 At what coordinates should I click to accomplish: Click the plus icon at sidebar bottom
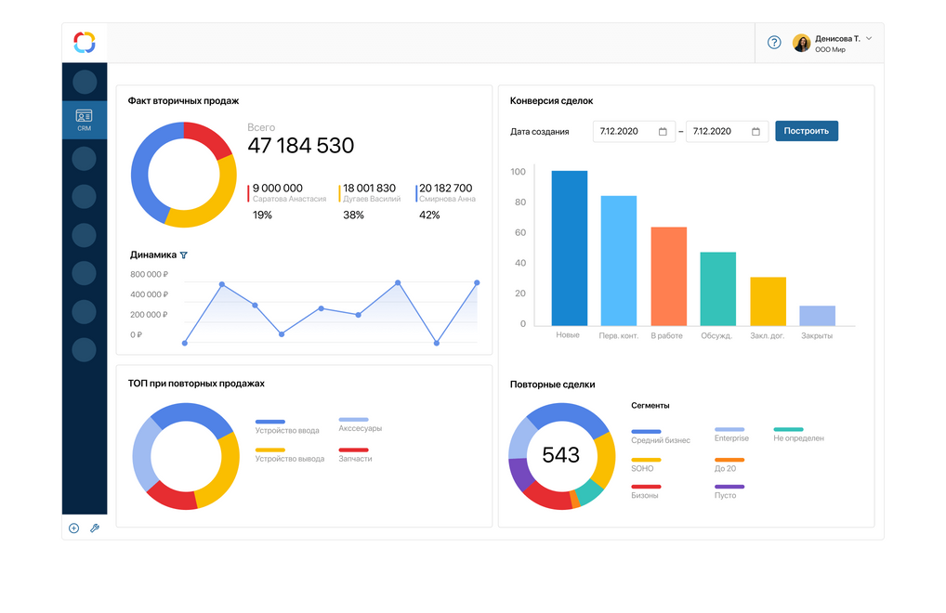click(74, 528)
